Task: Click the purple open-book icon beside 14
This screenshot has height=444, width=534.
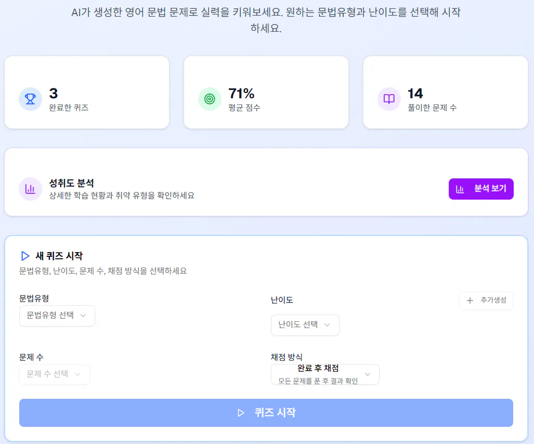Action: click(x=389, y=99)
